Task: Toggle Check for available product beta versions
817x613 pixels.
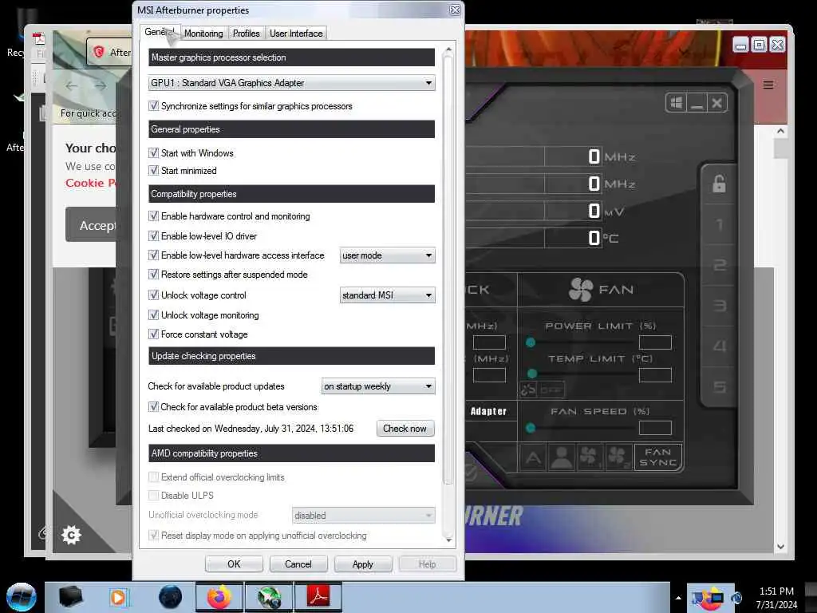Action: pos(153,406)
